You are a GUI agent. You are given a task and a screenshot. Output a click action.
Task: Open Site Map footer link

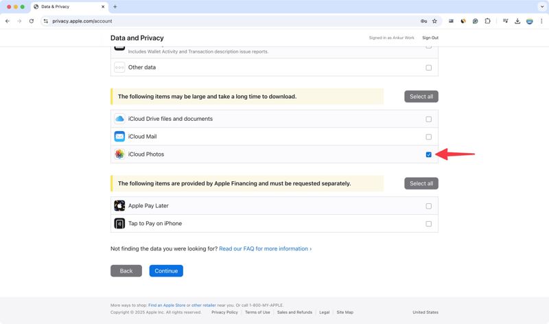[345, 312]
